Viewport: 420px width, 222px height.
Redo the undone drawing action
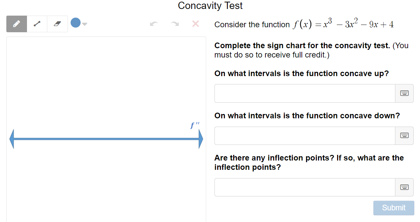pyautogui.click(x=174, y=24)
